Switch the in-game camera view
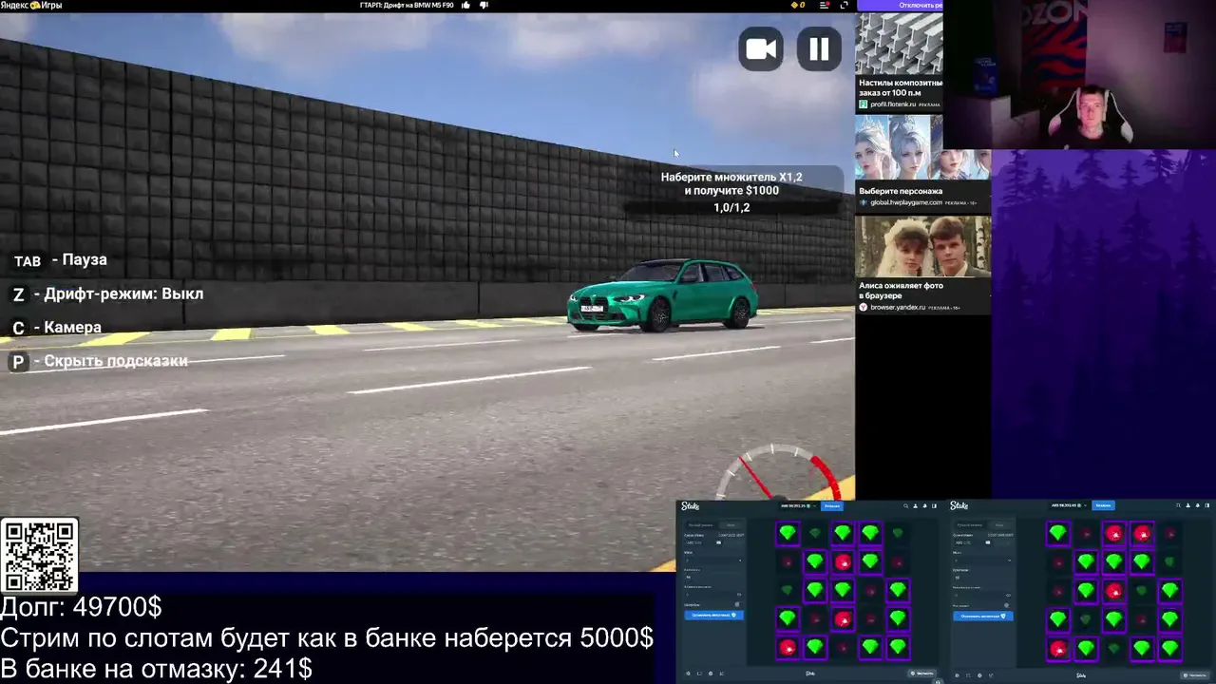Image resolution: width=1216 pixels, height=684 pixels. click(761, 49)
